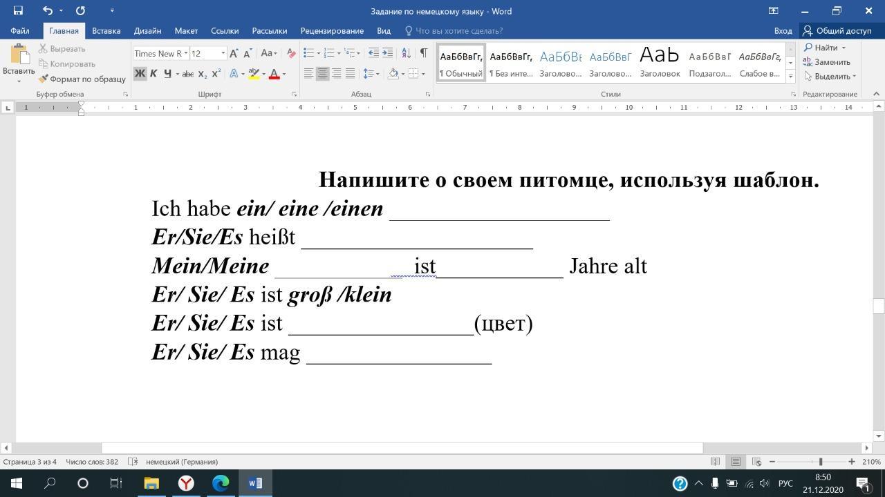Switch to the Вид tab
885x497 pixels.
(384, 31)
